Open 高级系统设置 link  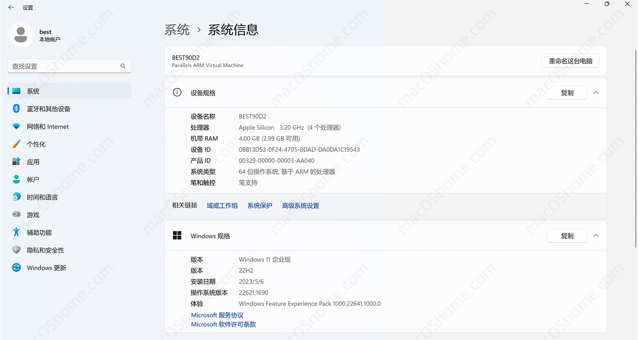point(300,205)
